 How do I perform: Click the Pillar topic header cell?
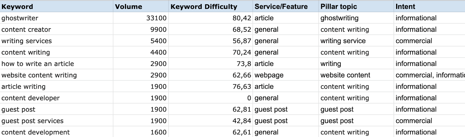(x=356, y=6)
